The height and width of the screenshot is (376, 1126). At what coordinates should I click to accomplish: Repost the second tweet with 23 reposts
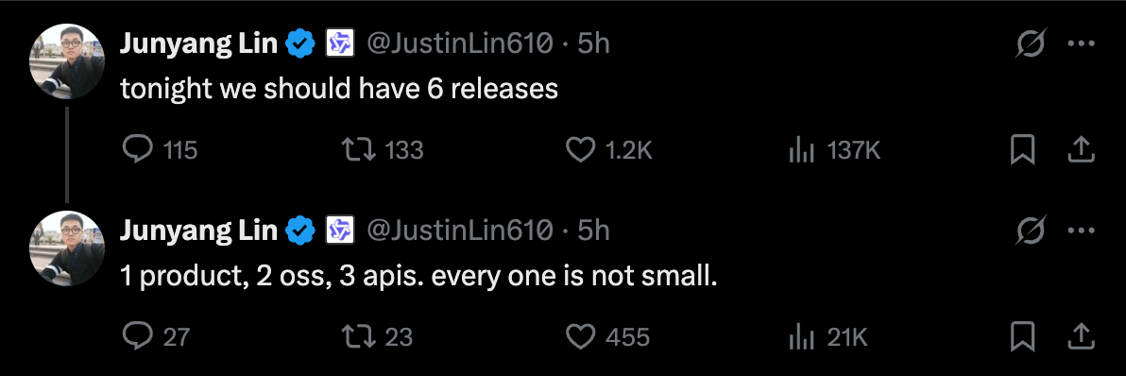click(357, 335)
